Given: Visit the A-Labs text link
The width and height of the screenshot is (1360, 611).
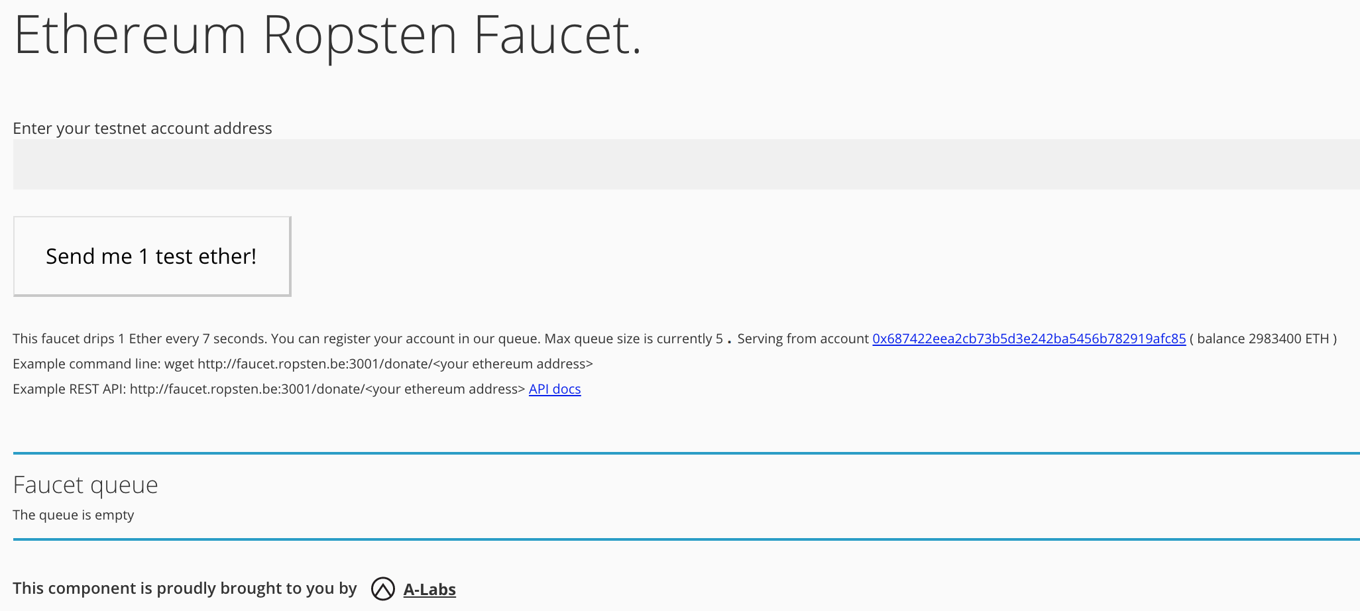Looking at the screenshot, I should tap(429, 589).
